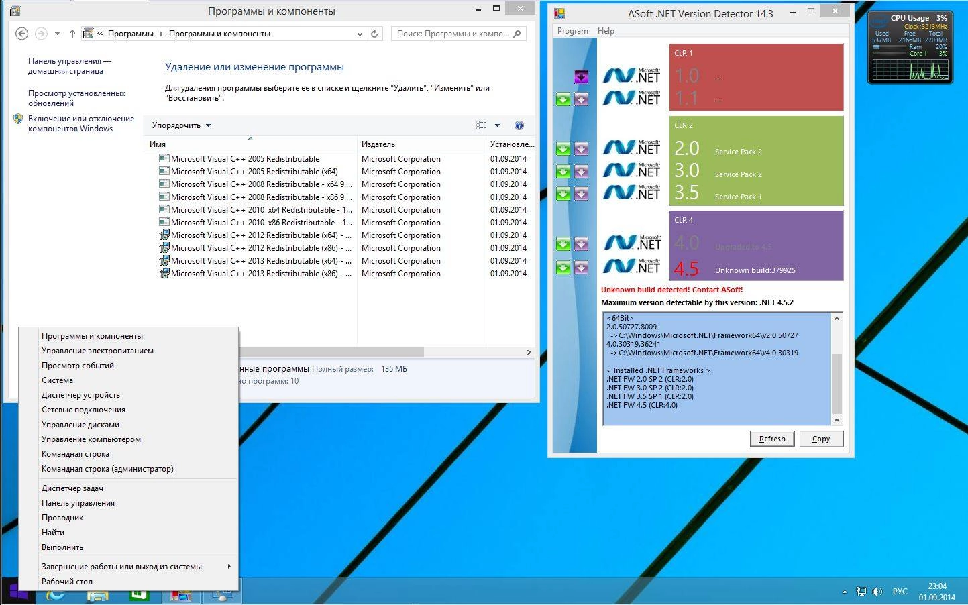The height and width of the screenshot is (605, 968).
Task: Open Просмотр установленных обновлений link
Action: (x=76, y=98)
